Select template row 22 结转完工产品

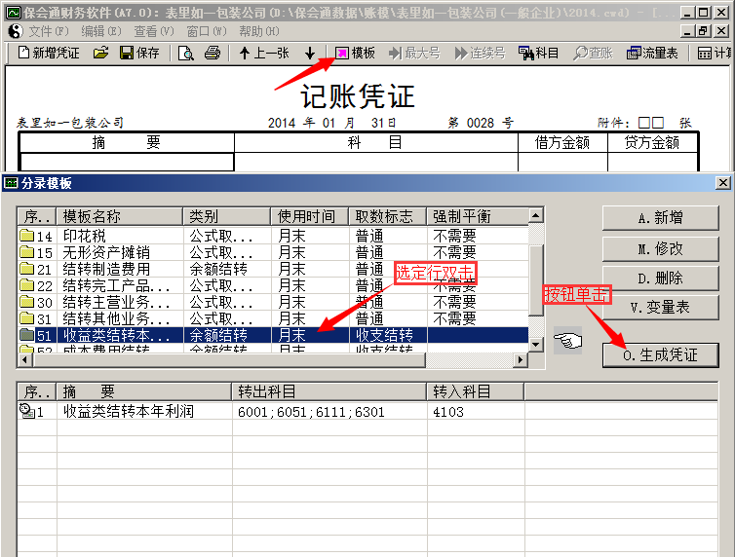[273, 285]
